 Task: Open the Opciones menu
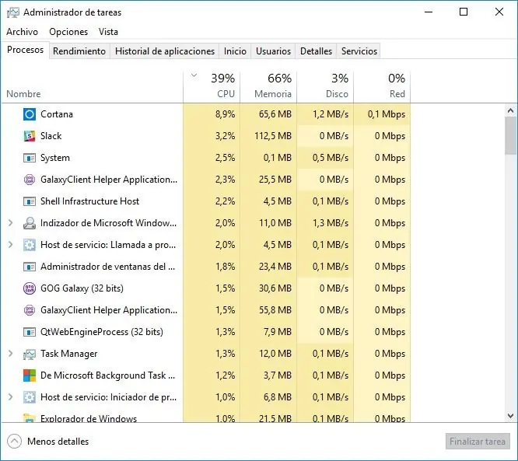pos(68,32)
